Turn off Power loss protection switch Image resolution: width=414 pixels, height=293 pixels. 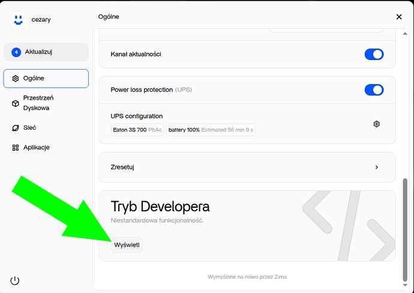coord(374,90)
